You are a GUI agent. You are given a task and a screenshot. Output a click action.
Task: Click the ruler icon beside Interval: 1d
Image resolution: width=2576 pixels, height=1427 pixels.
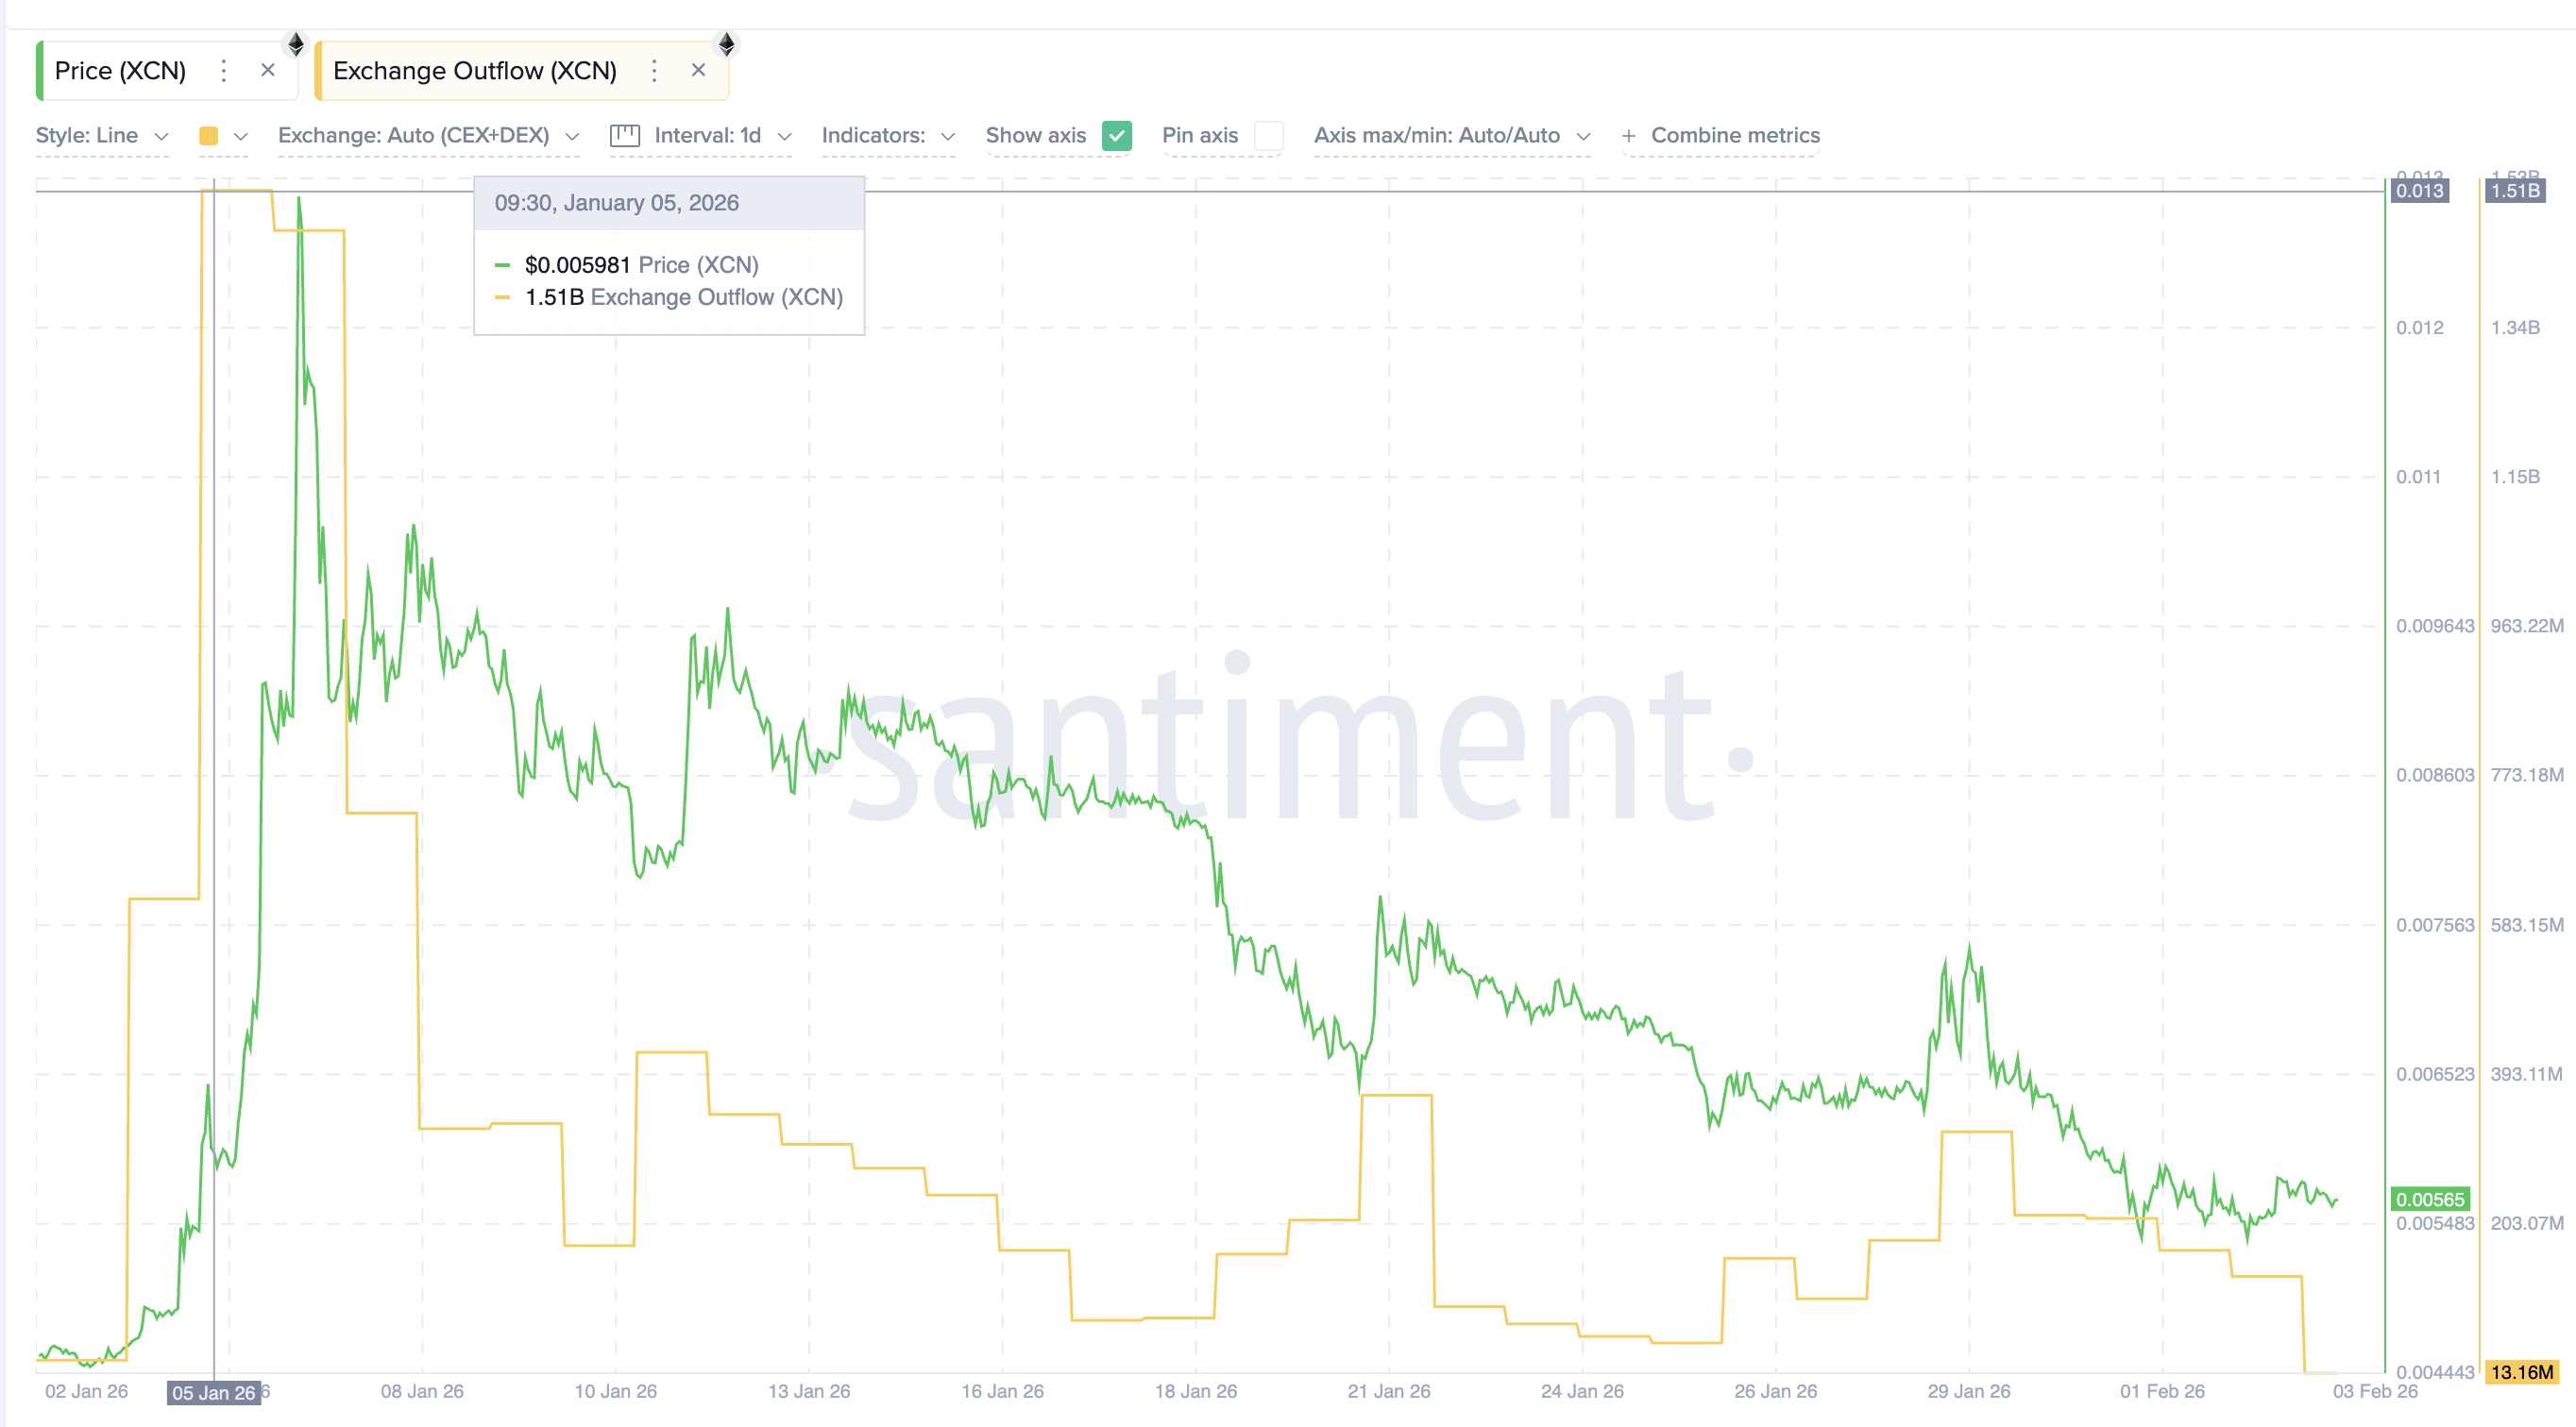click(625, 136)
